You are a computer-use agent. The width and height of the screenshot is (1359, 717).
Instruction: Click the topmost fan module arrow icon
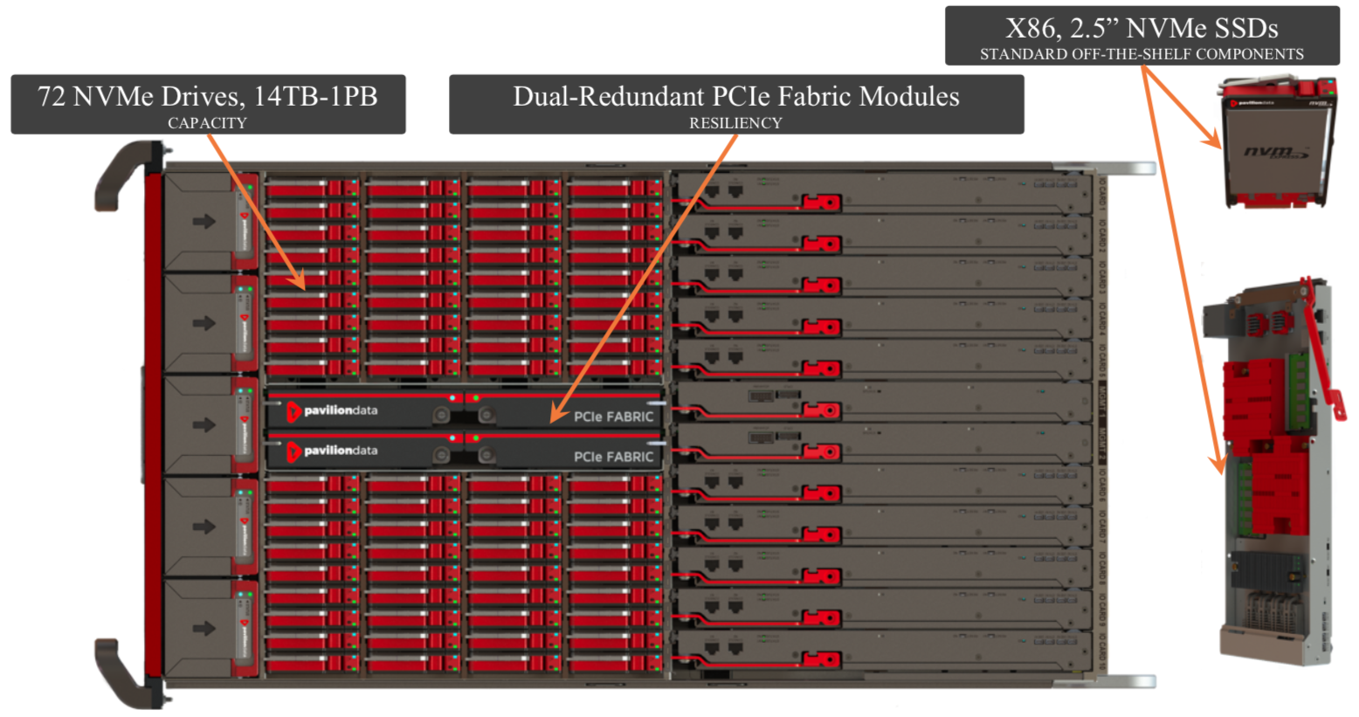[x=204, y=221]
